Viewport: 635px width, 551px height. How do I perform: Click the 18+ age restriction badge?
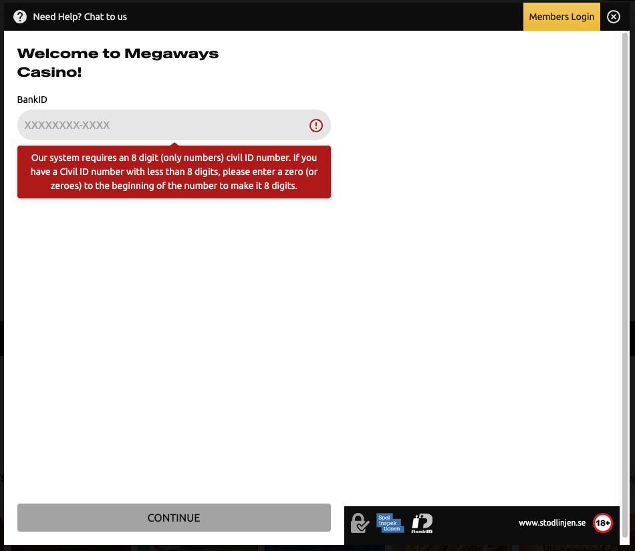pyautogui.click(x=603, y=523)
